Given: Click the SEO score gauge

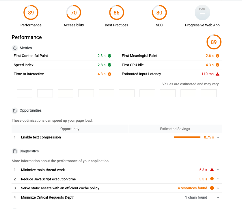Looking at the screenshot, I should point(159,13).
